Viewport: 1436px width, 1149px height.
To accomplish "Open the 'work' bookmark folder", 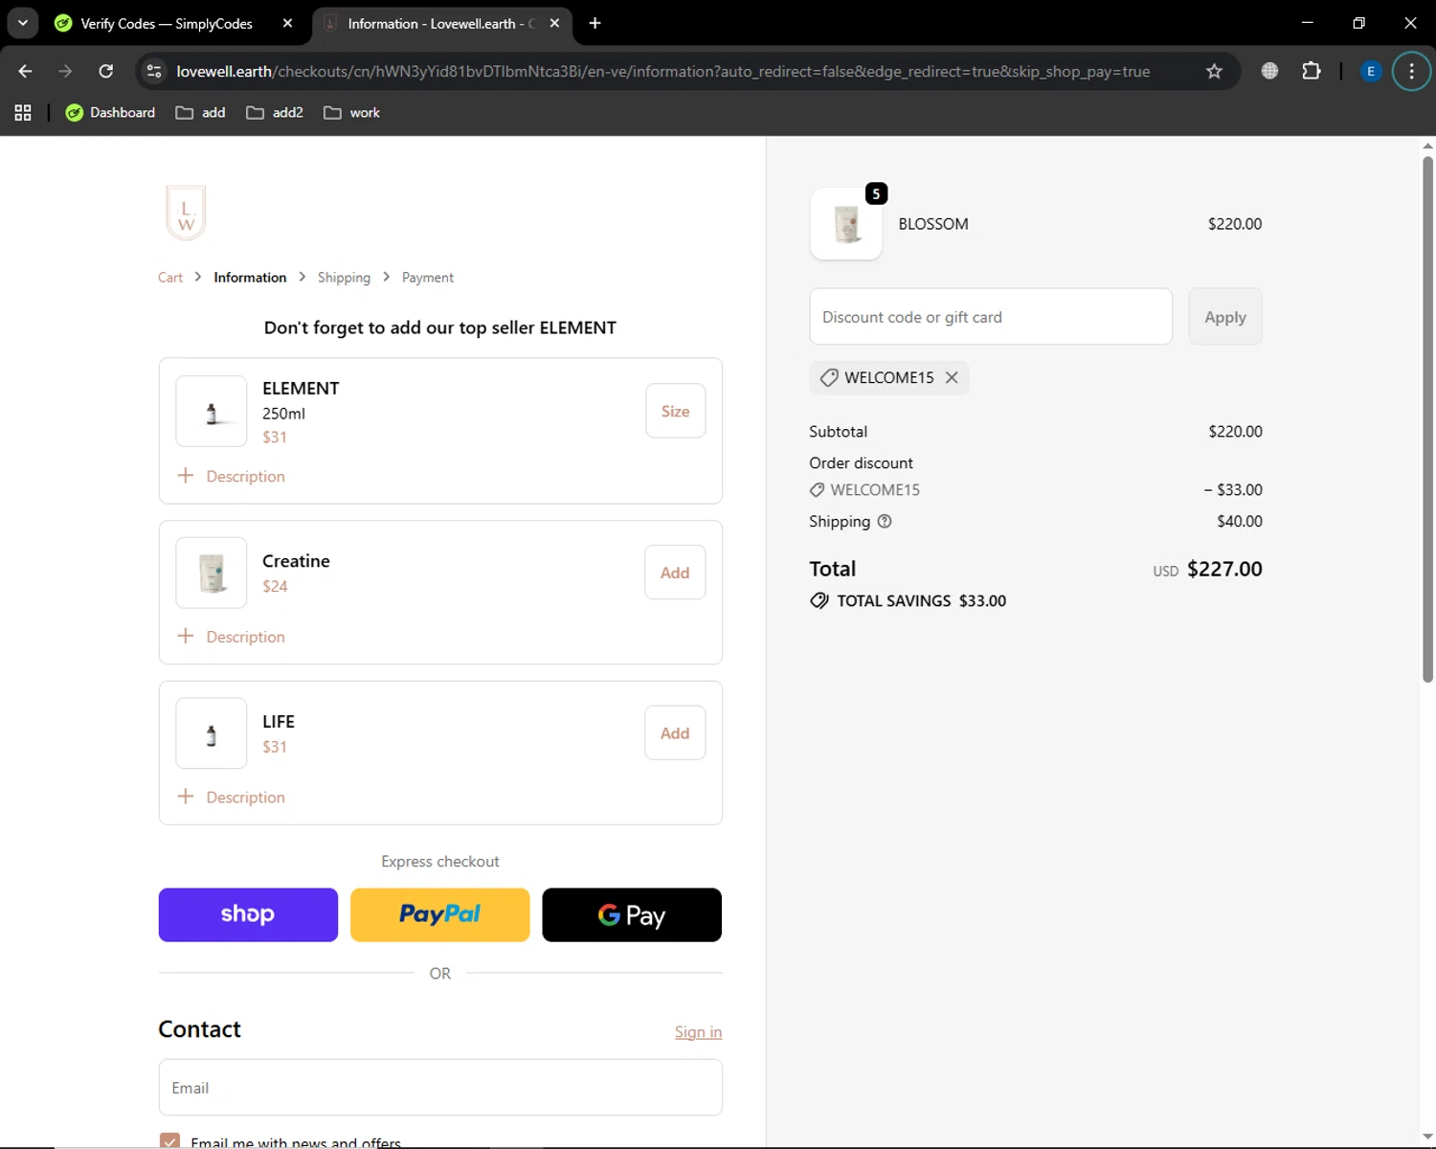I will (352, 113).
